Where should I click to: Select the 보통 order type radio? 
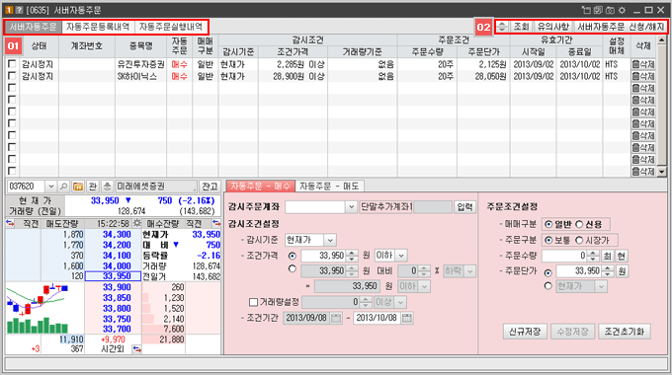coord(548,240)
